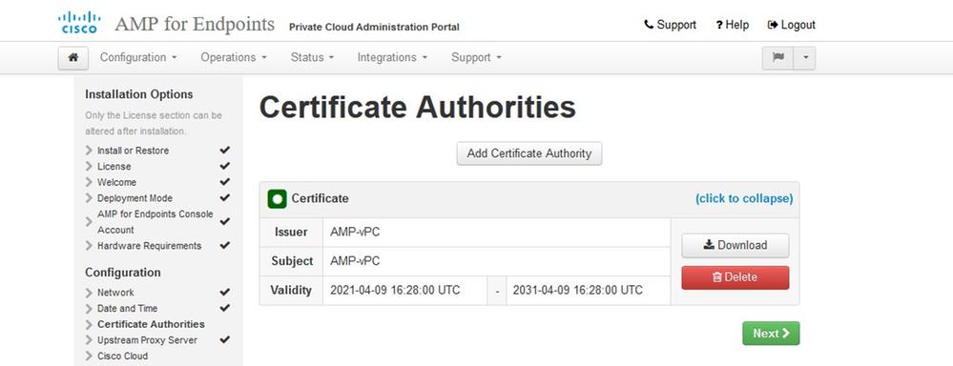Expand the Integrations dropdown menu
Screen dimensions: 953x366
393,57
